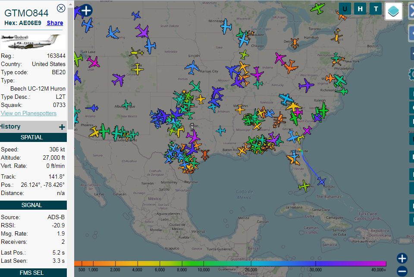The height and width of the screenshot is (277, 414).
Task: Select the purple aircraft east of the Kentucky label
Action: (x=306, y=85)
